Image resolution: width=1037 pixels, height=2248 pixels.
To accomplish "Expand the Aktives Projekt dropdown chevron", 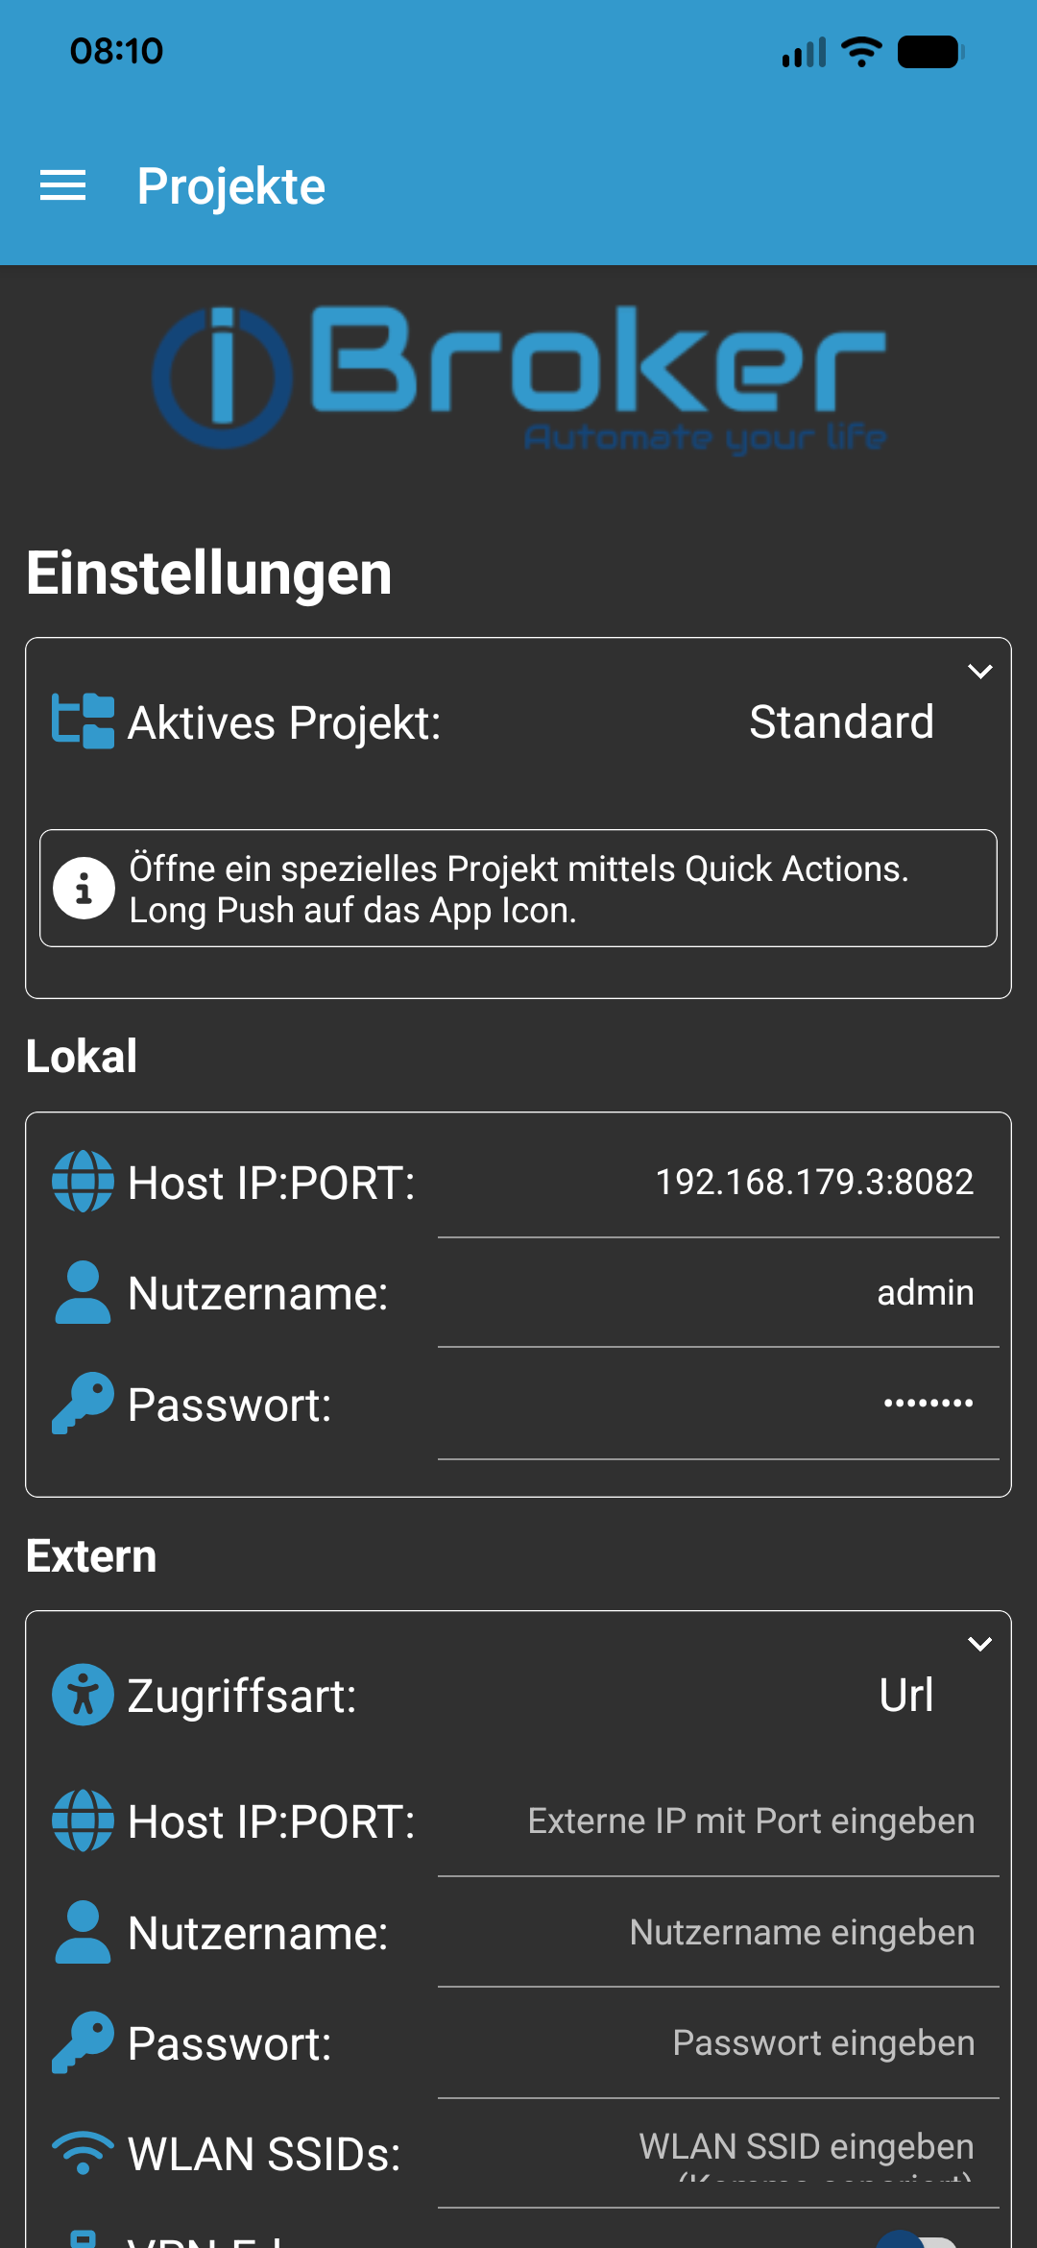I will click(979, 672).
